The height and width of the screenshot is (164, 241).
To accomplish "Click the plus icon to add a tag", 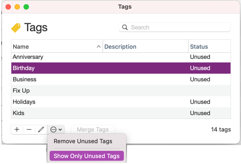I will (x=17, y=129).
